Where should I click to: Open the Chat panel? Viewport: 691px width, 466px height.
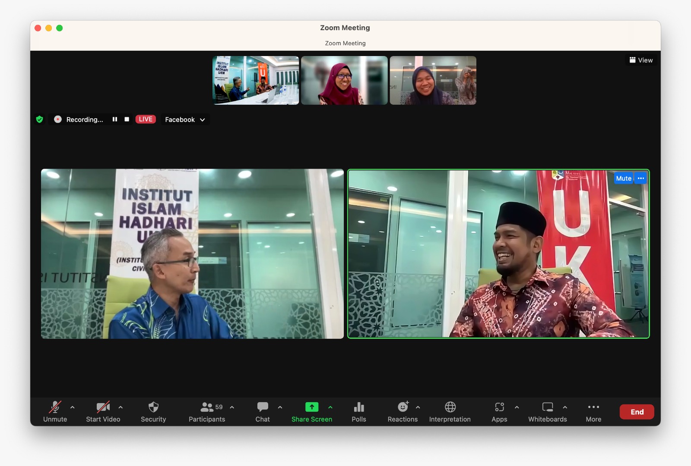(263, 412)
